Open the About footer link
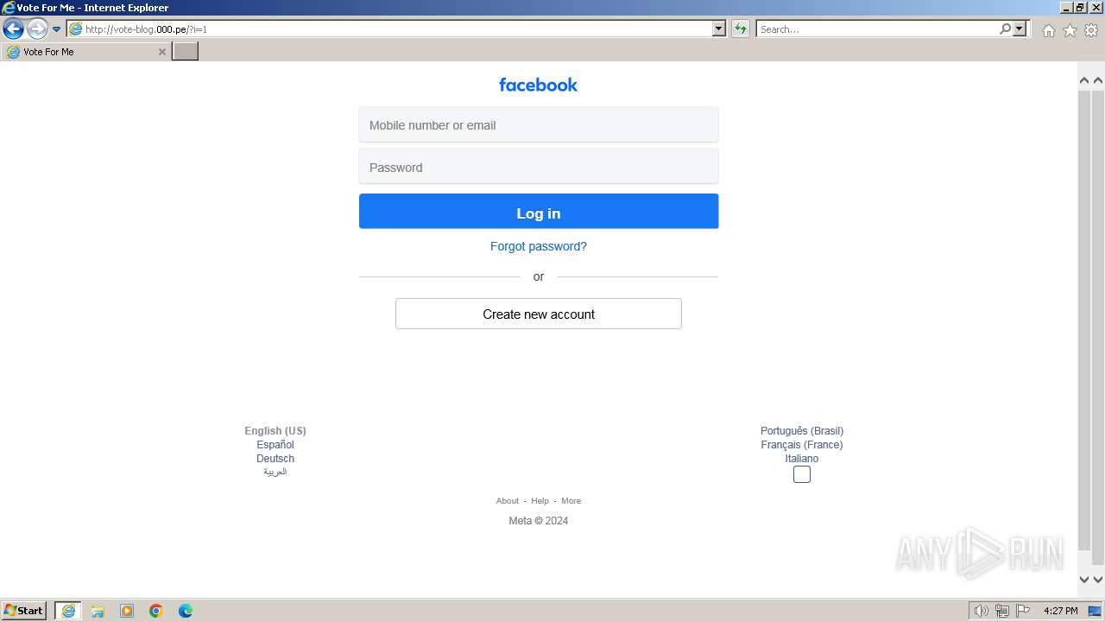The height and width of the screenshot is (622, 1105). (x=508, y=501)
